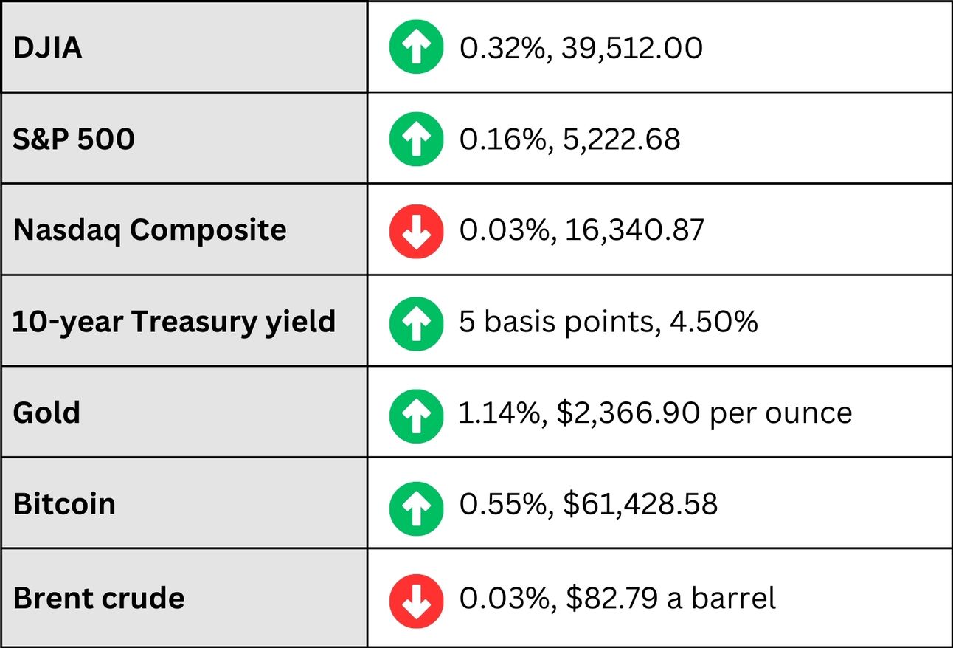Click the Nasdaq value 0.03%, 16,340.87

pos(581,230)
